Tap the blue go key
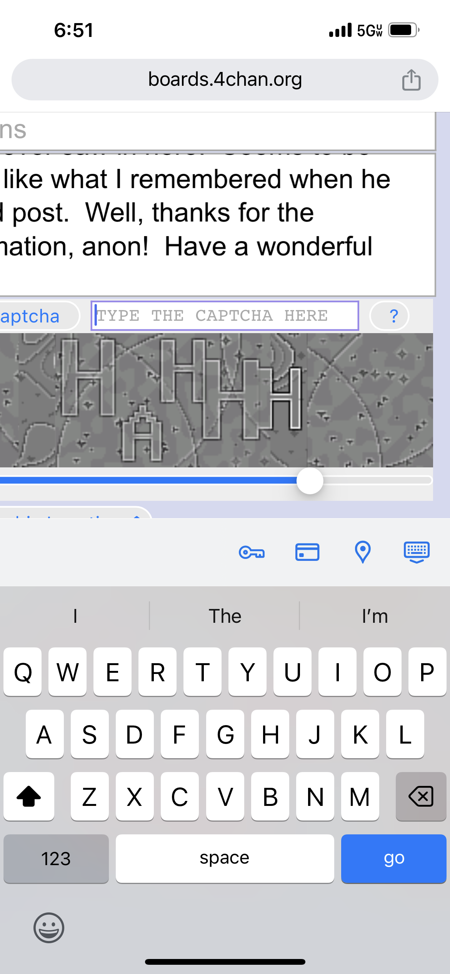 point(393,859)
